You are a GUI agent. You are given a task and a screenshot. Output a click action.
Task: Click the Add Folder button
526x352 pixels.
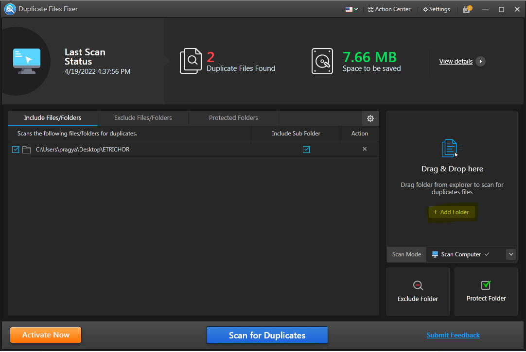(451, 212)
